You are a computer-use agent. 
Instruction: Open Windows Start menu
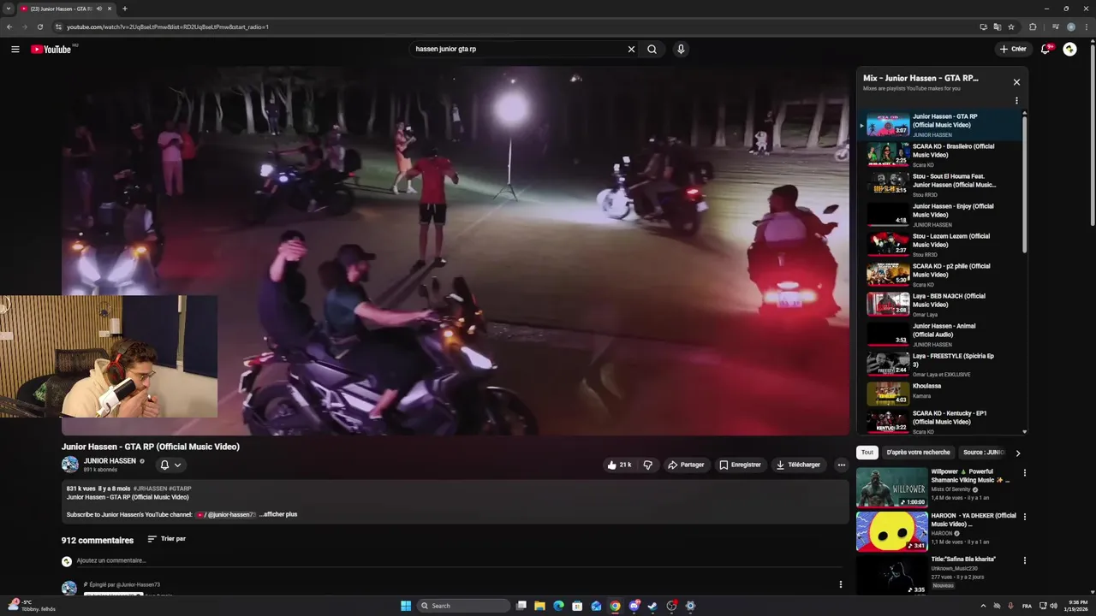406,606
